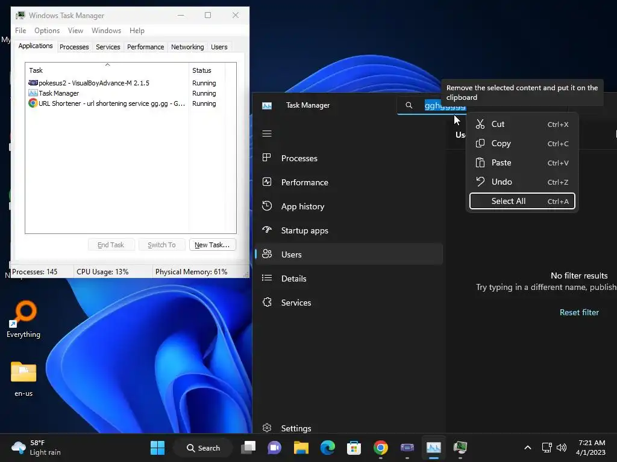The width and height of the screenshot is (617, 462).
Task: Switch to the Networking tab
Action: point(187,47)
